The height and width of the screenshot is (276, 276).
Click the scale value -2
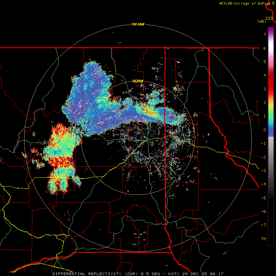(263, 157)
